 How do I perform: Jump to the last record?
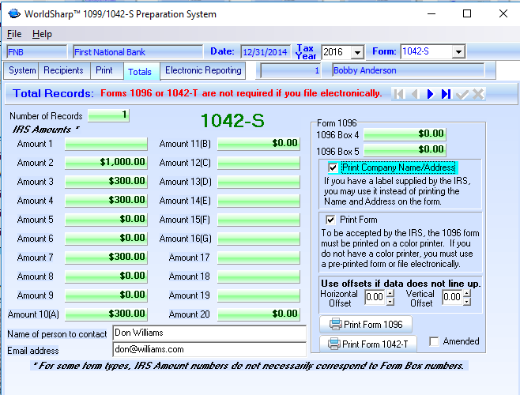coord(446,94)
